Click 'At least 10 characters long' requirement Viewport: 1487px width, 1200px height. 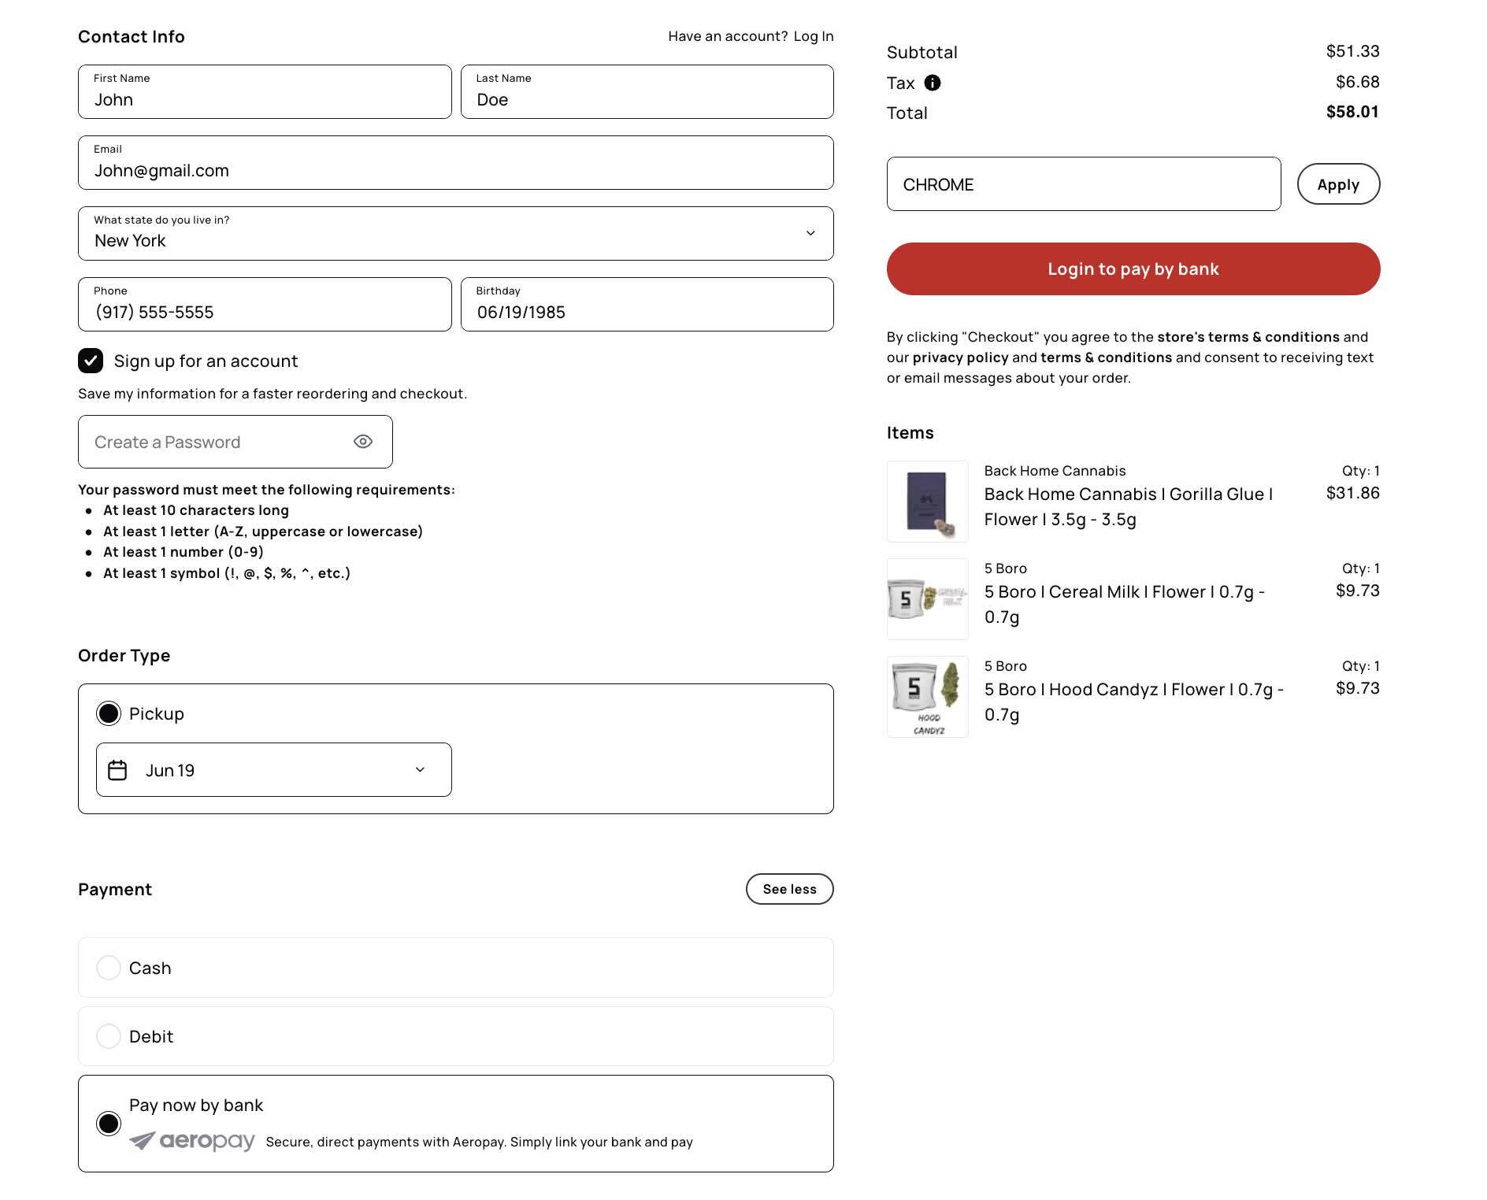pyautogui.click(x=196, y=510)
